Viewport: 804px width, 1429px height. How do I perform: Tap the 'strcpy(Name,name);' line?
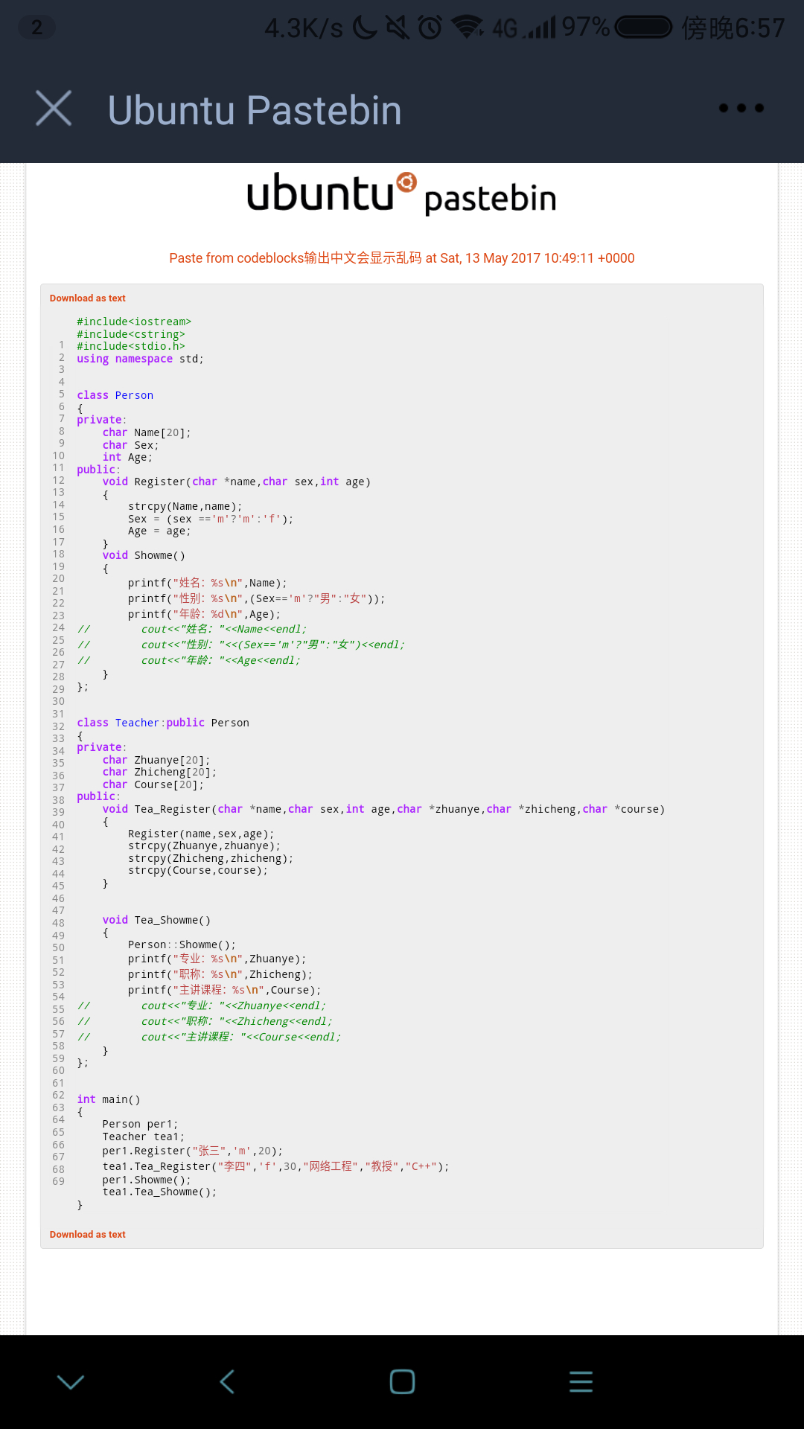185,506
